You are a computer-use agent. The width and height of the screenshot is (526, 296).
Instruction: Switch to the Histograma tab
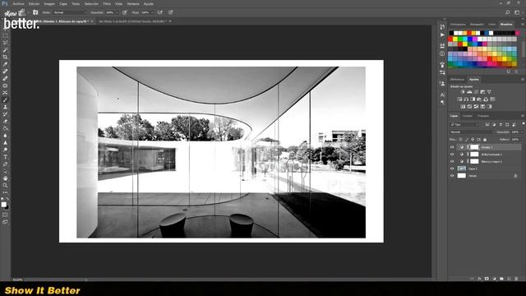[x=458, y=24]
